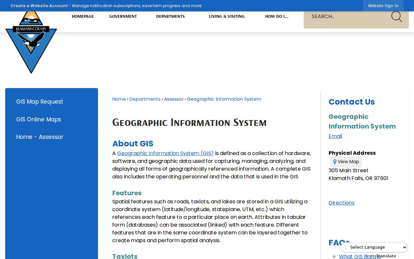Go to Home - Assessor sidebar link
The height and width of the screenshot is (259, 414).
40,137
